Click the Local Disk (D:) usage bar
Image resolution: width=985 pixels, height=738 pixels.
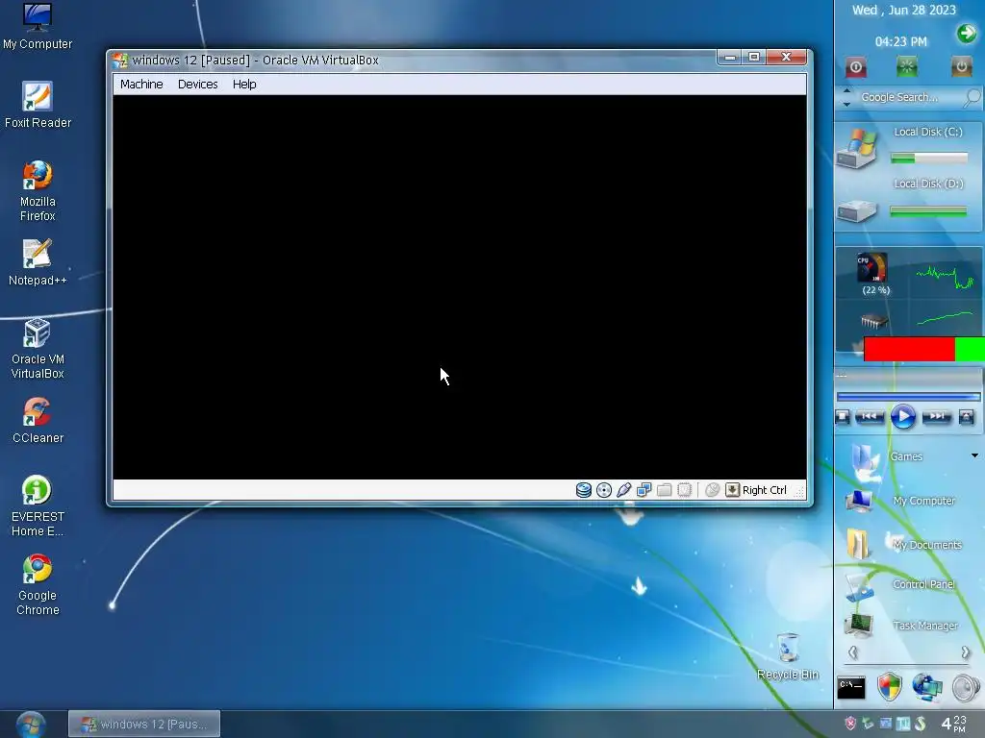[x=928, y=212]
